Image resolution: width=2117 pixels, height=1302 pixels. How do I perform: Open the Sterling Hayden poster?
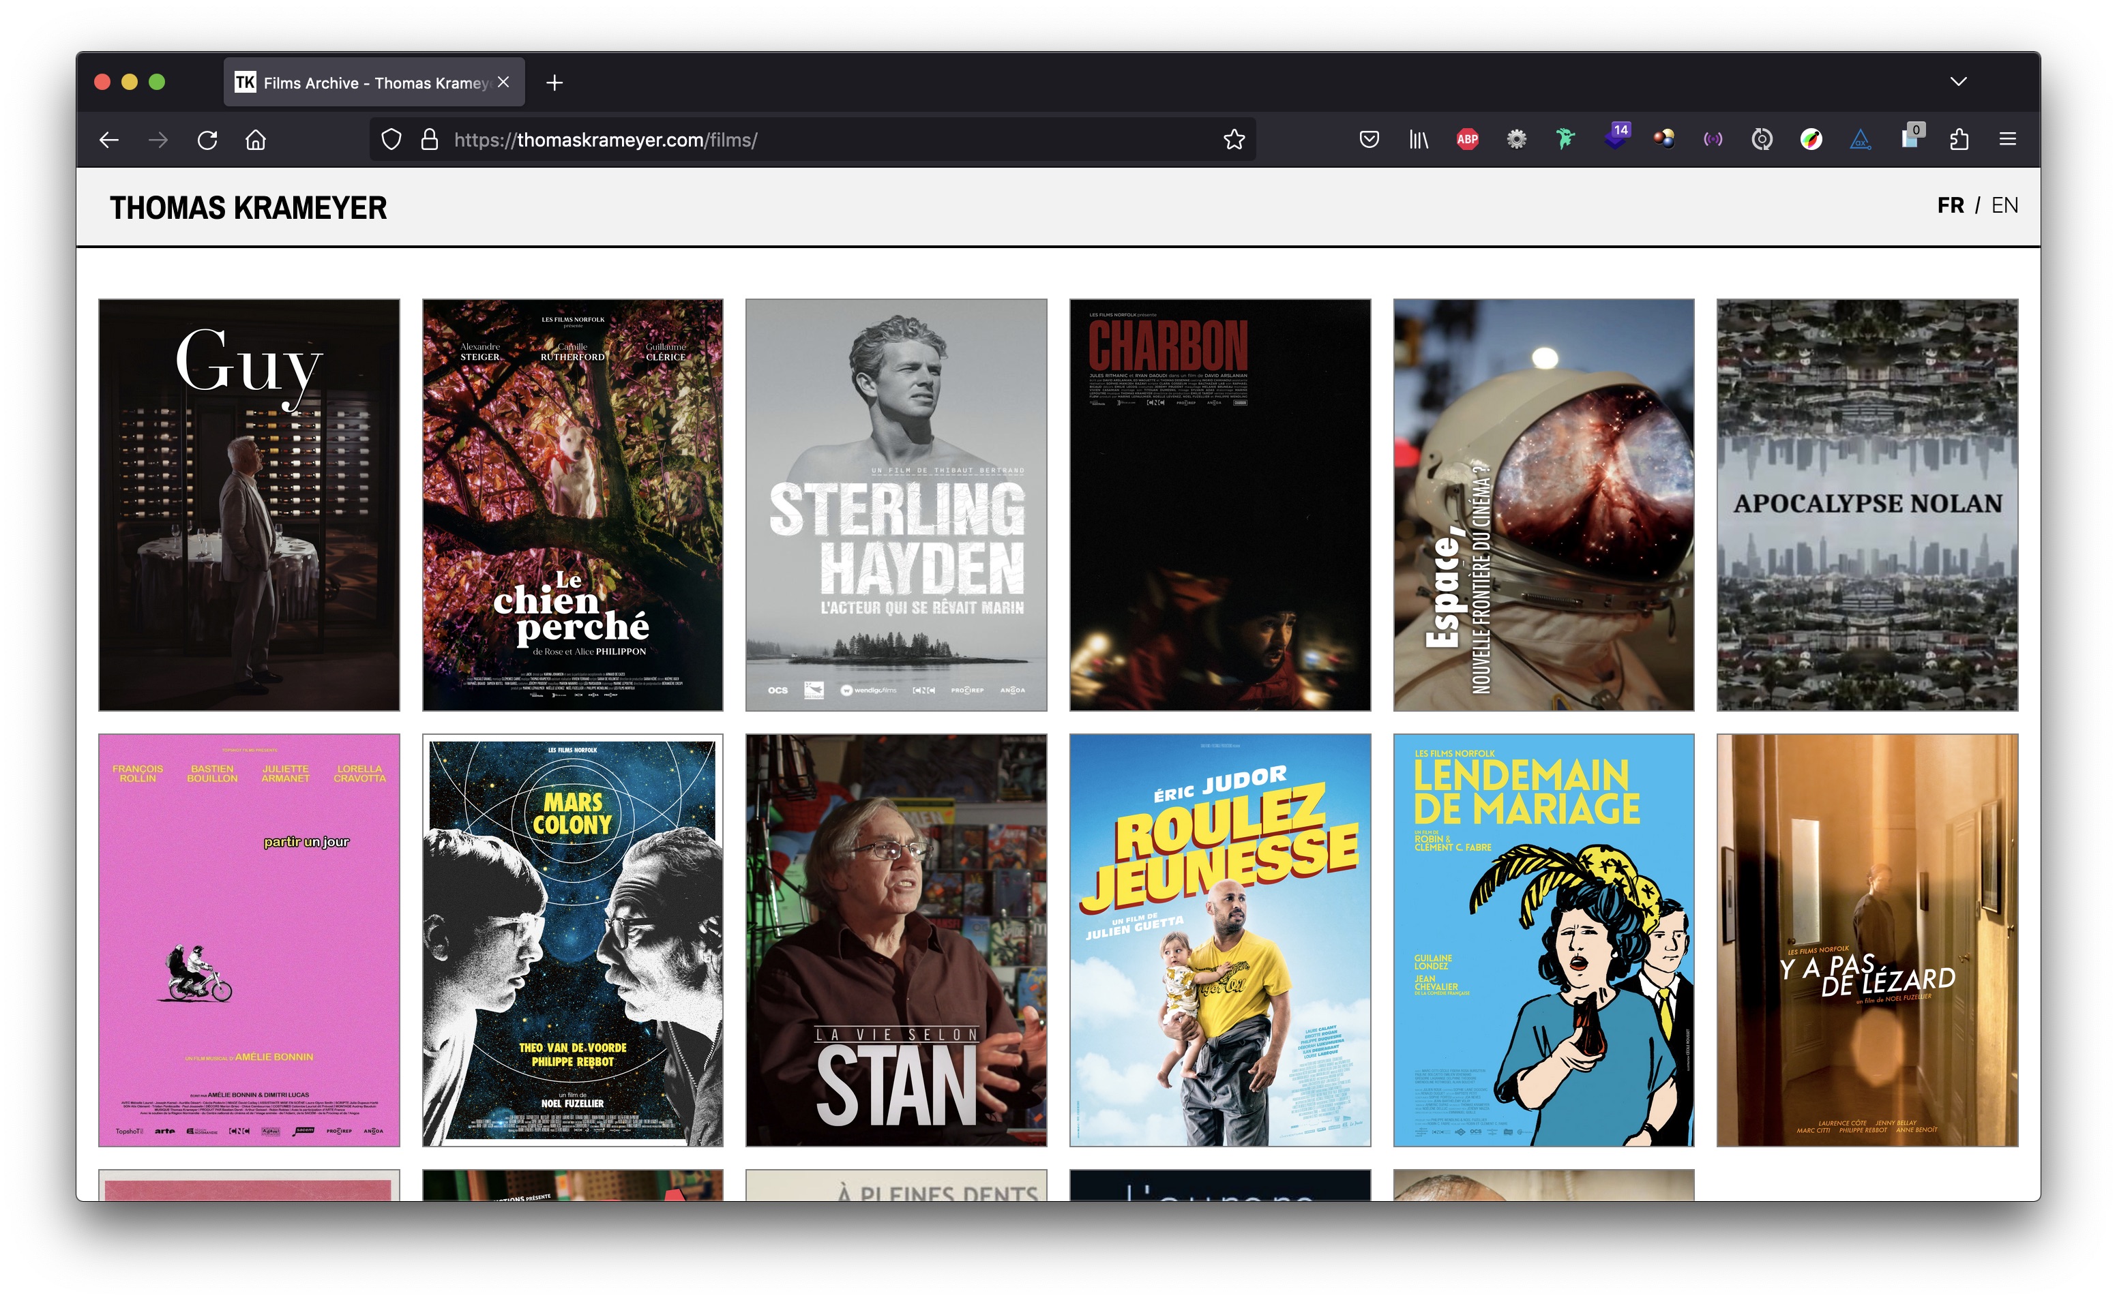pos(897,506)
